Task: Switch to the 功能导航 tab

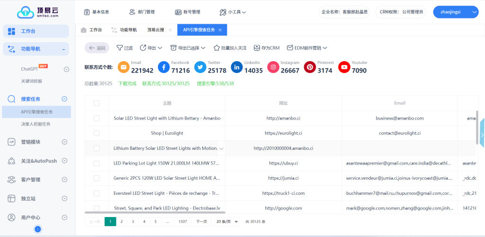Action: coord(124,30)
